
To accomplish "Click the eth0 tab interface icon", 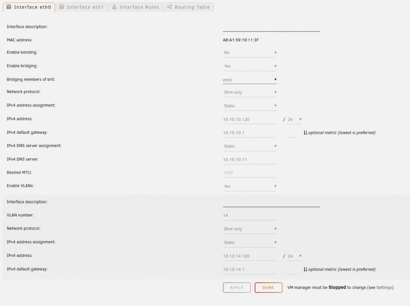I will (9, 7).
